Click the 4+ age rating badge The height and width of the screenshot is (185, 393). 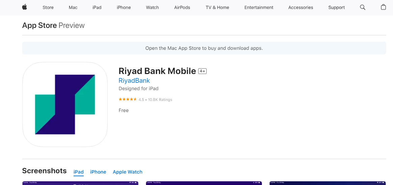[x=202, y=71]
